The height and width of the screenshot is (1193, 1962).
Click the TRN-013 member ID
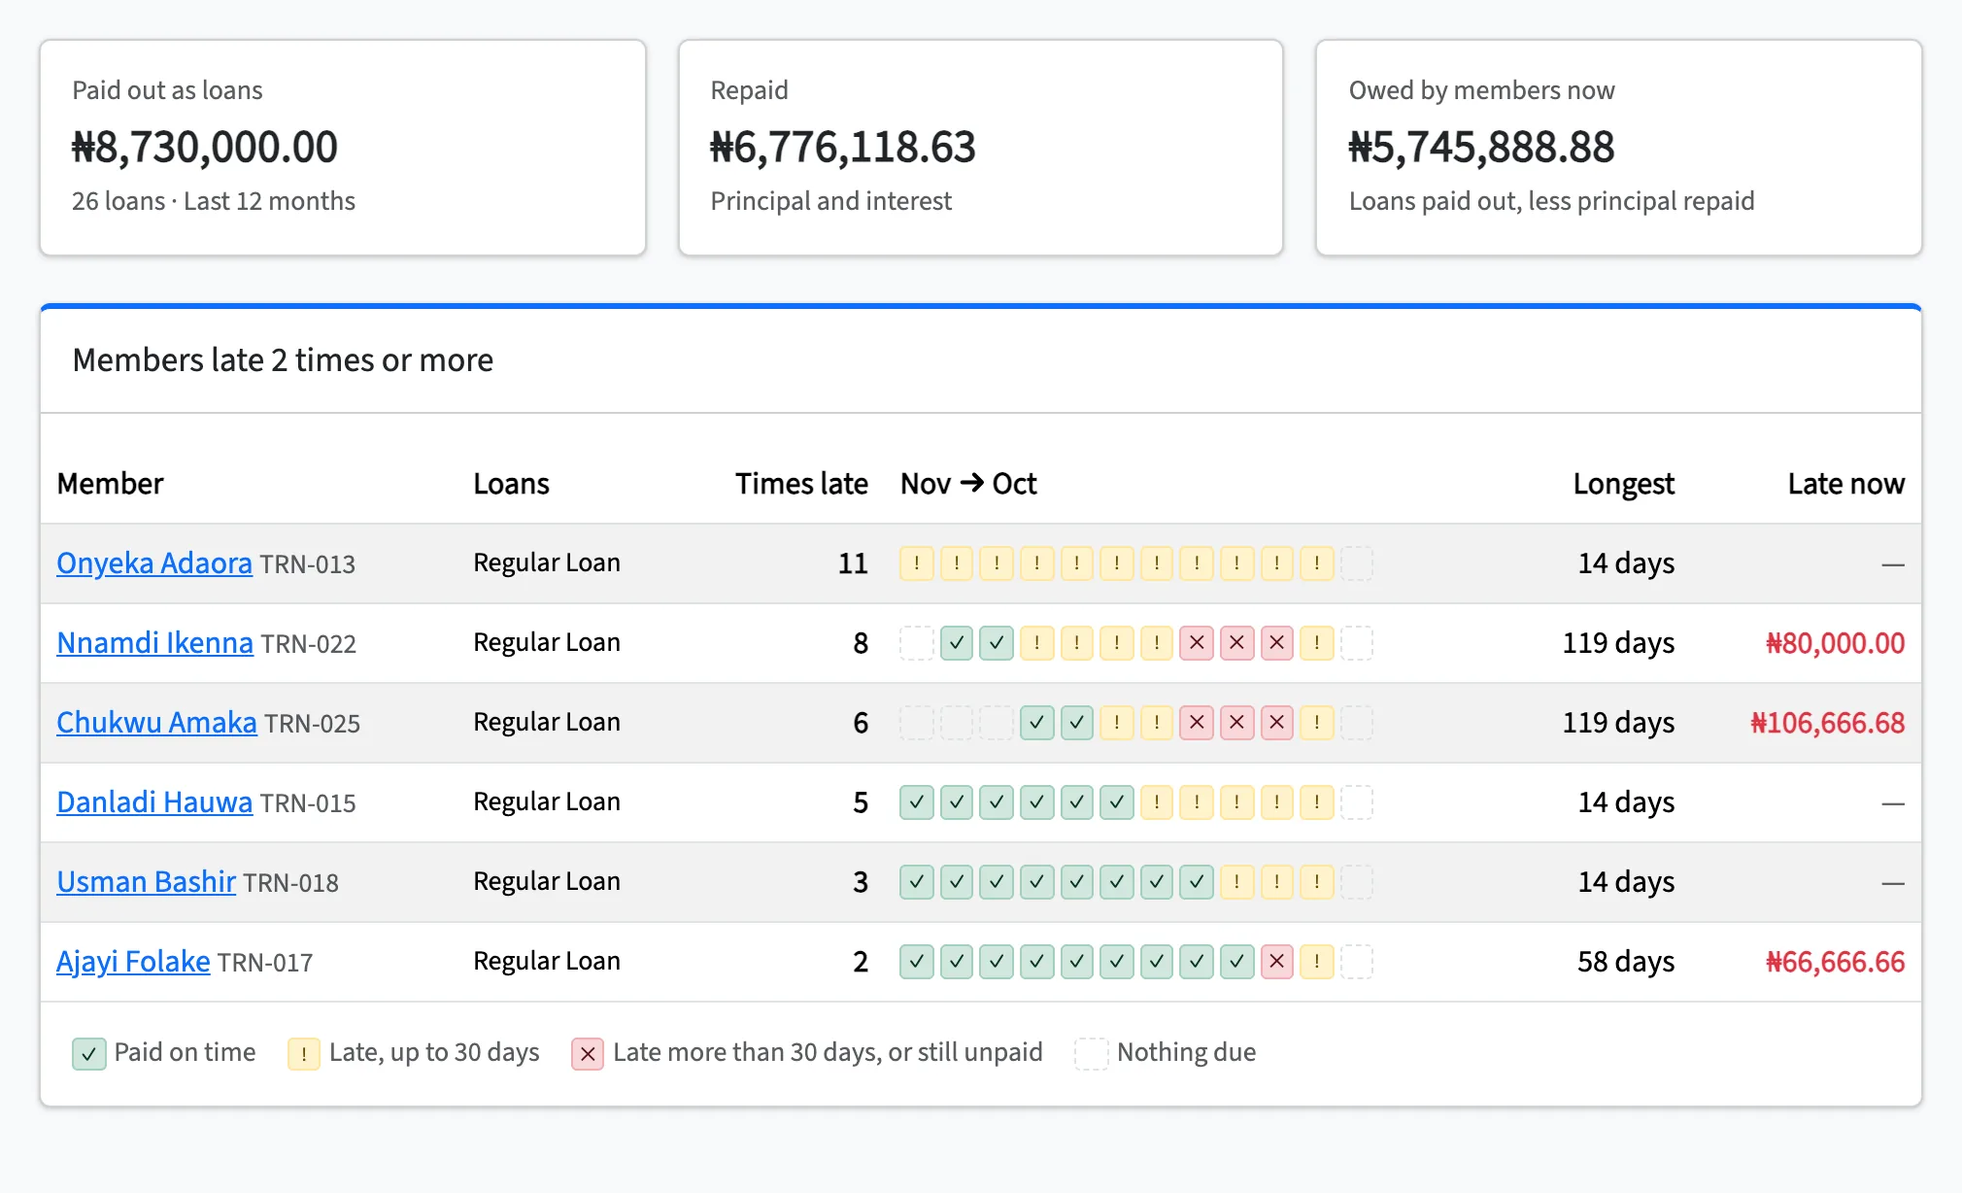click(308, 564)
